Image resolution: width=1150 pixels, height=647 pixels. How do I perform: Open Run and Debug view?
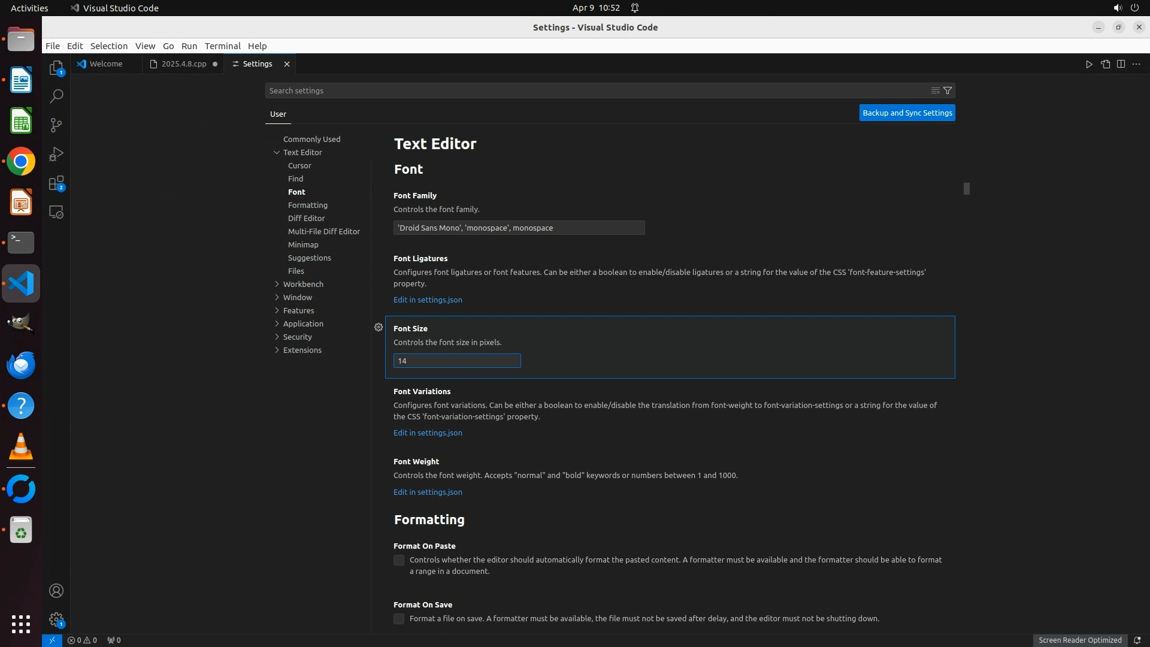tap(56, 154)
